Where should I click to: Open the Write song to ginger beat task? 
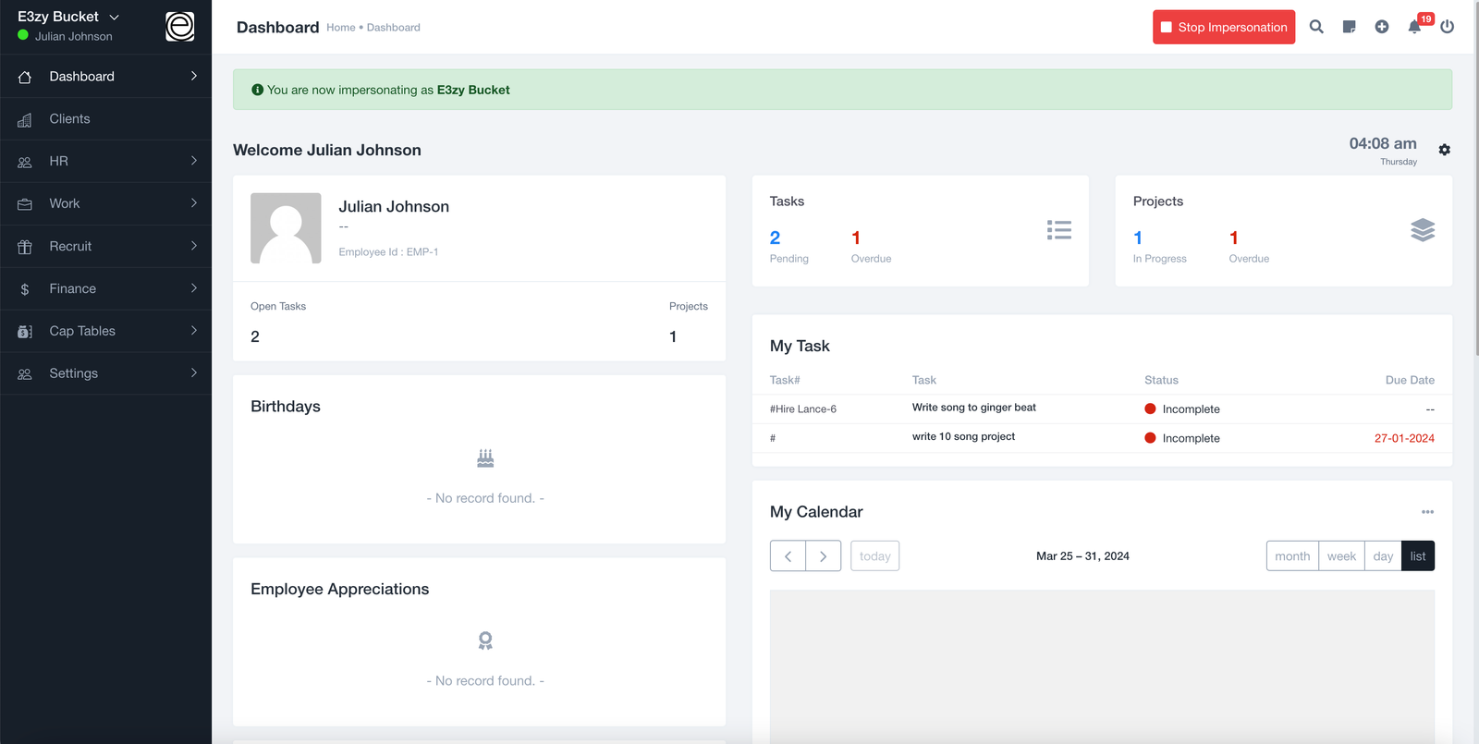(973, 408)
